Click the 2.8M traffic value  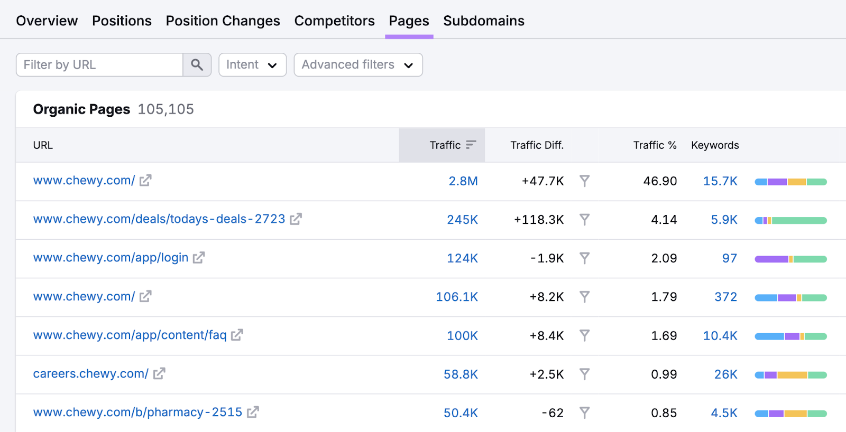coord(463,181)
